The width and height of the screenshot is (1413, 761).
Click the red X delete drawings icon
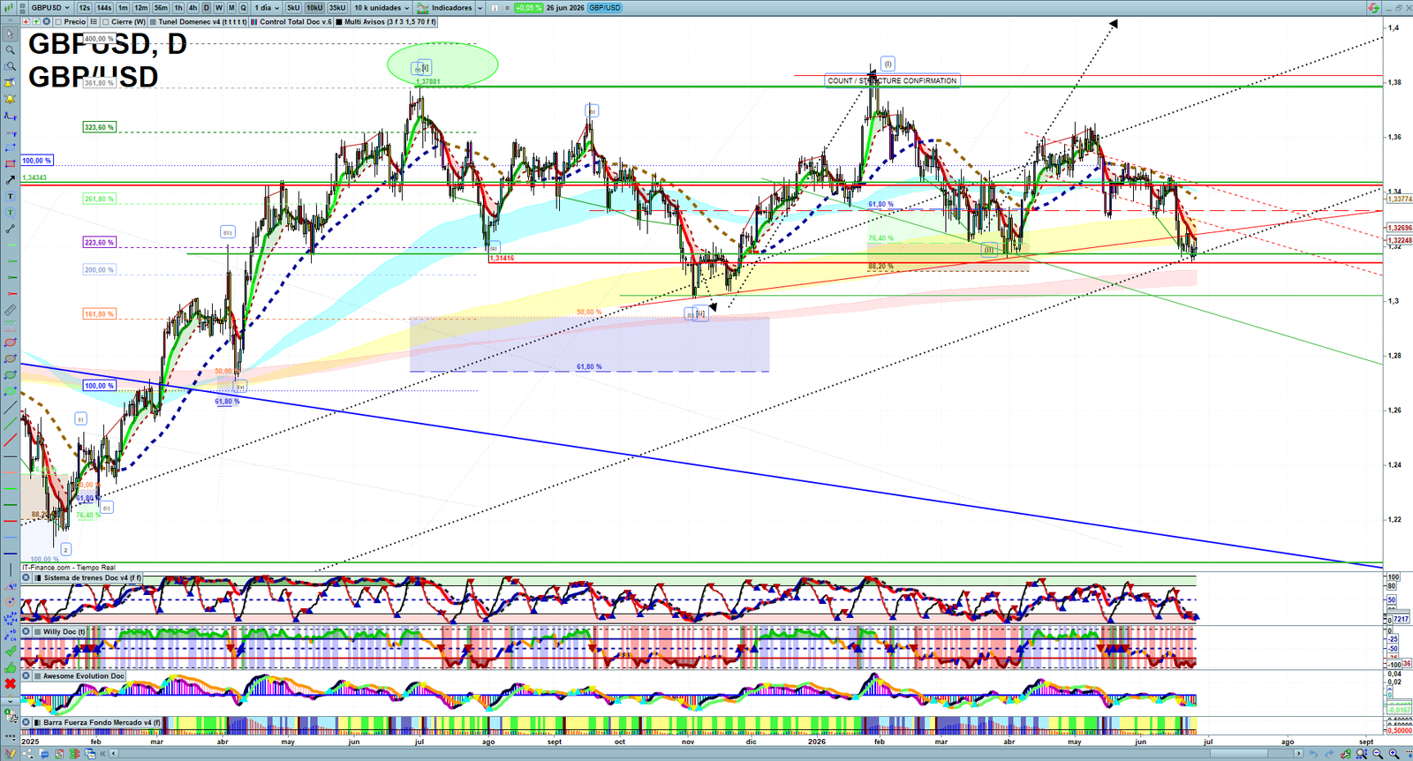(x=10, y=684)
